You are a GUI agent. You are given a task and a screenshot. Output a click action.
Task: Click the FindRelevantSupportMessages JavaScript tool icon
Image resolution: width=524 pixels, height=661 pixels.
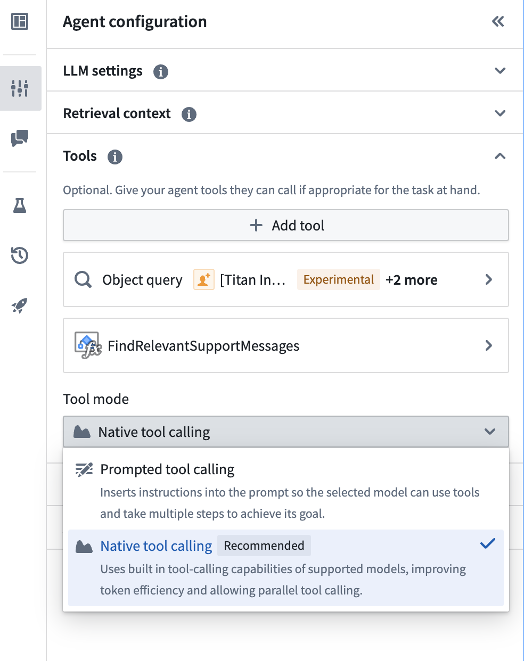click(x=87, y=345)
